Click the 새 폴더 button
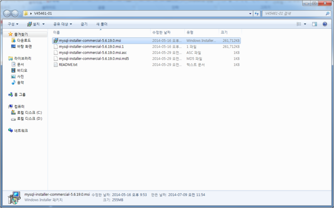 pos(102,24)
